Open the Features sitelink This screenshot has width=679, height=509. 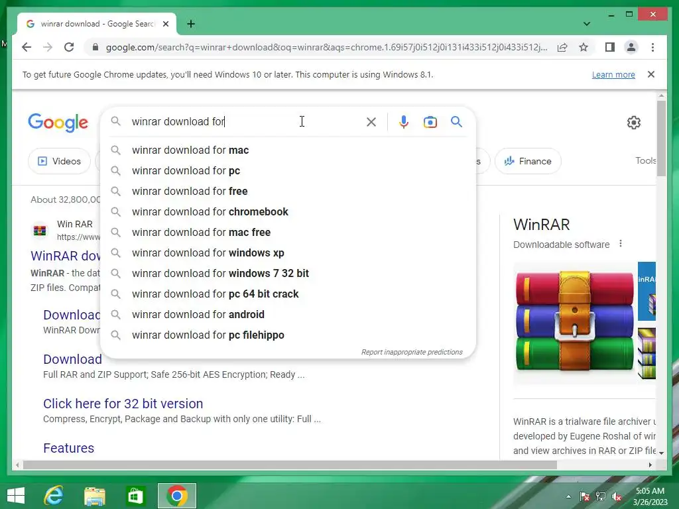pos(68,448)
